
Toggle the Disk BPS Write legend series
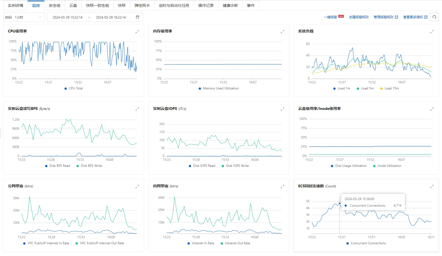pos(91,166)
